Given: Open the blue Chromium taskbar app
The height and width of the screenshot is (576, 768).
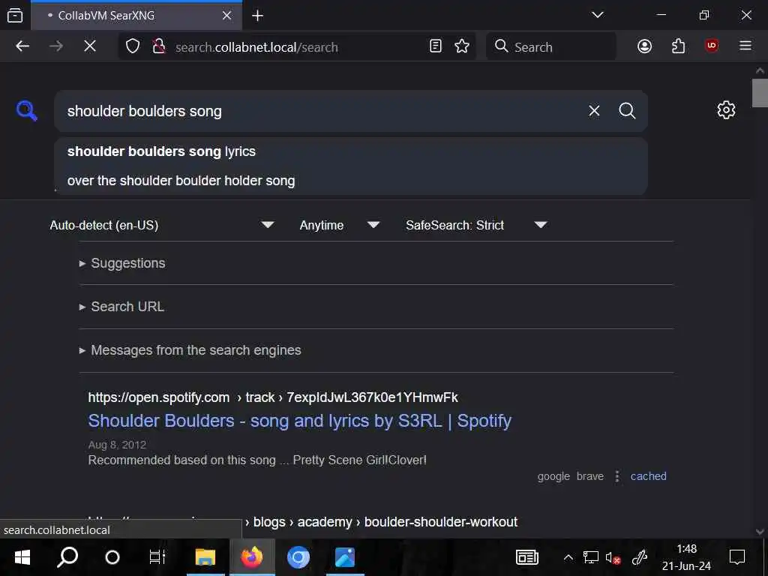Looking at the screenshot, I should coord(298,557).
